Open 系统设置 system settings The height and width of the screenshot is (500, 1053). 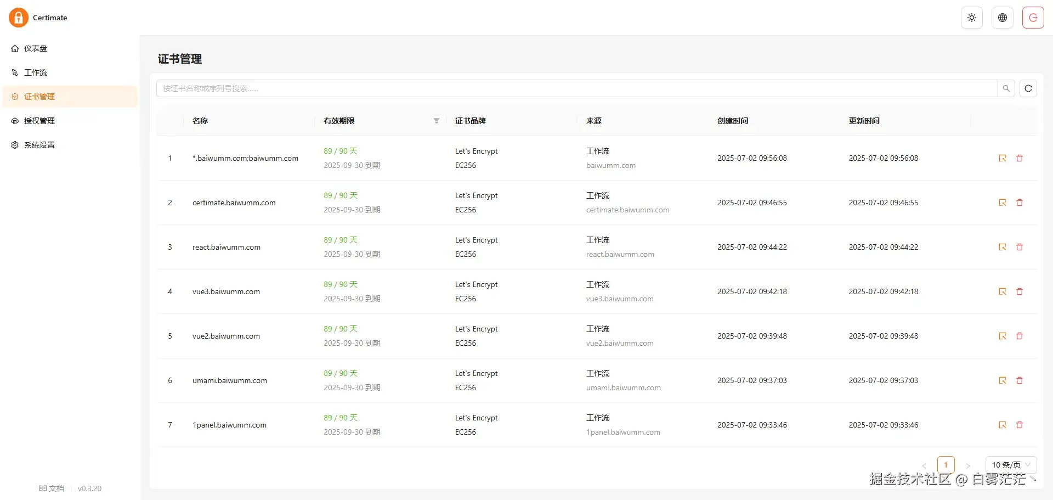point(70,145)
